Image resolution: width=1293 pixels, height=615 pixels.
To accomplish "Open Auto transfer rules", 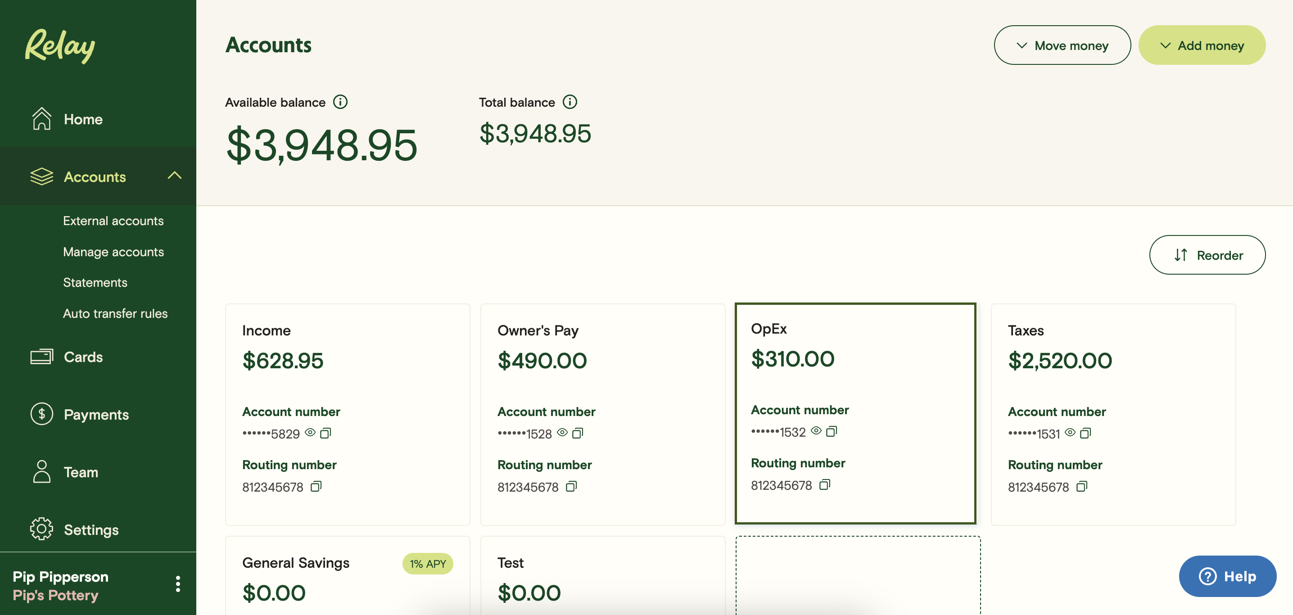I will [115, 313].
